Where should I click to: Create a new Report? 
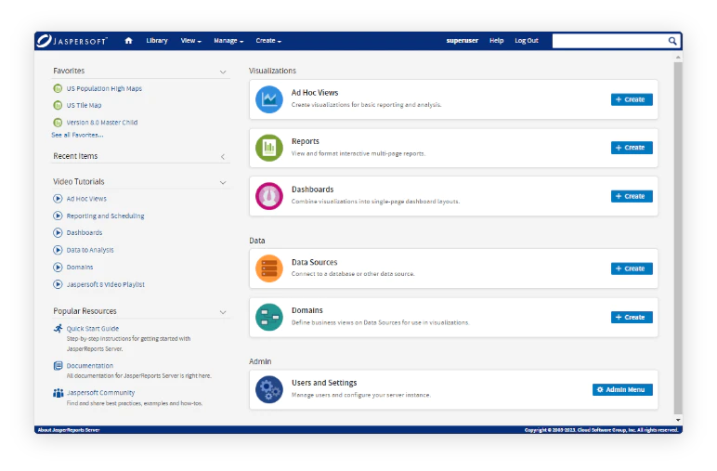(632, 148)
